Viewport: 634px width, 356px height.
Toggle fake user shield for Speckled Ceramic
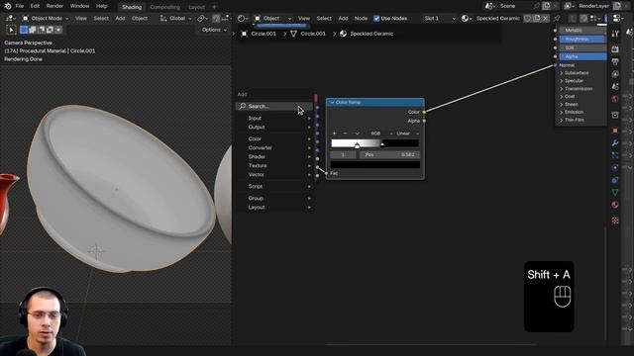[528, 19]
